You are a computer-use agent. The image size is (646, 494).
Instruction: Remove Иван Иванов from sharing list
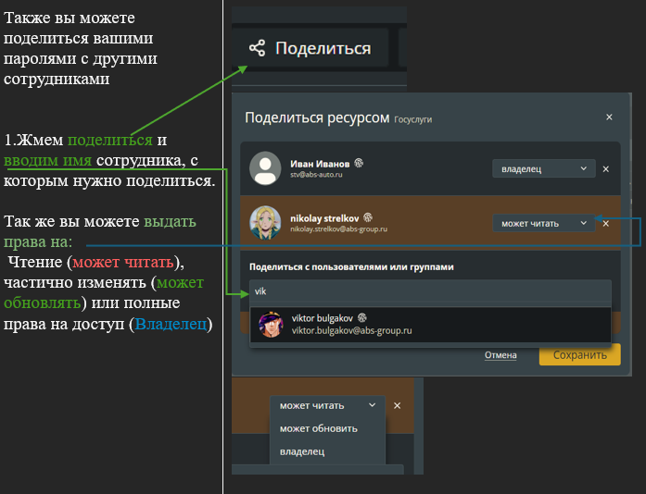pos(605,169)
